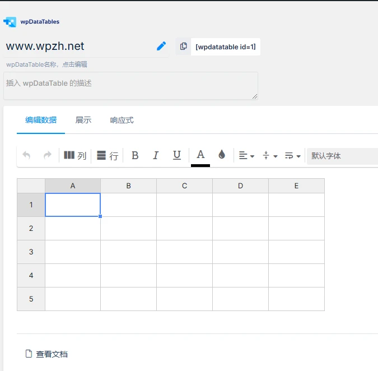Switch to the 响应式 tab
This screenshot has width=378, height=371.
pos(122,120)
